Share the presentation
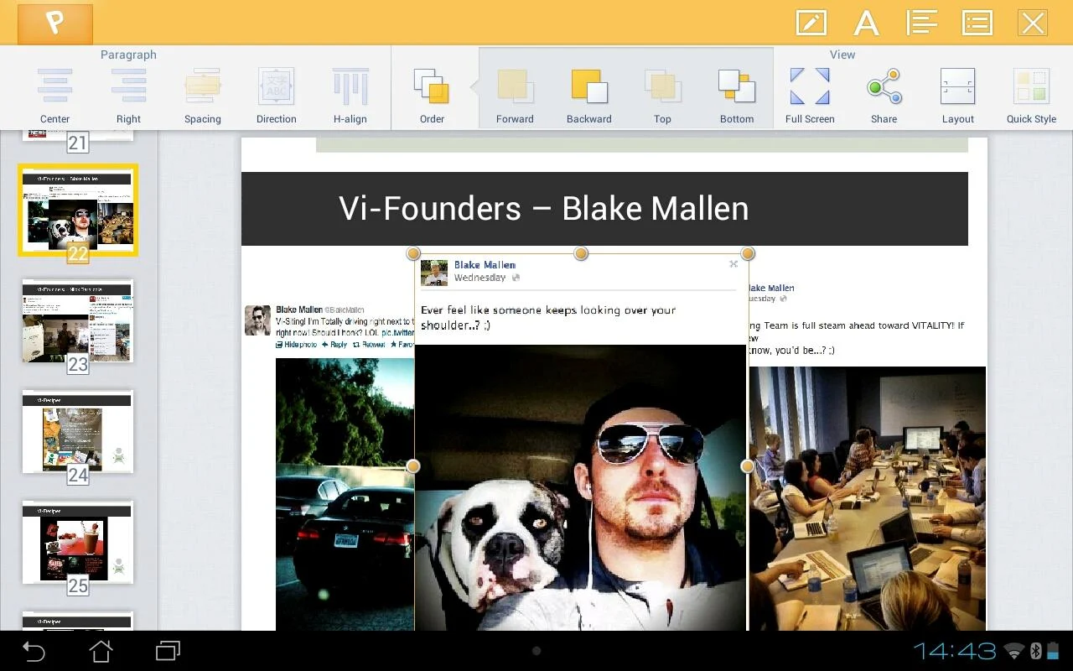 pyautogui.click(x=884, y=95)
